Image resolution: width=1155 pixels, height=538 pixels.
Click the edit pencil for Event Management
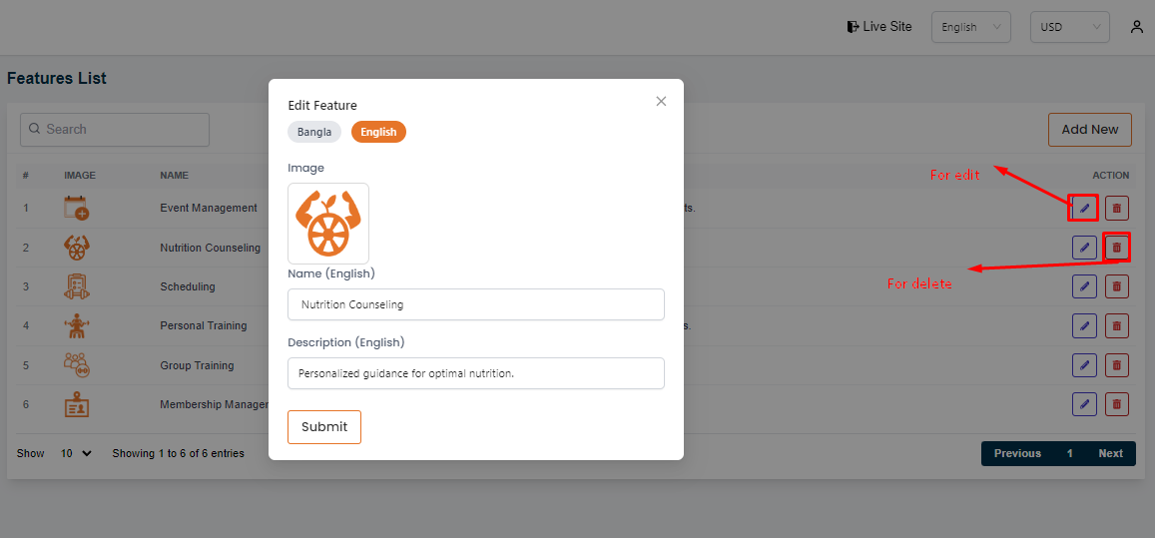coord(1084,208)
